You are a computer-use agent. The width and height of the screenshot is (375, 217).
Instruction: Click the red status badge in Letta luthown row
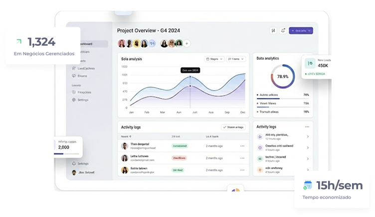pyautogui.click(x=179, y=158)
